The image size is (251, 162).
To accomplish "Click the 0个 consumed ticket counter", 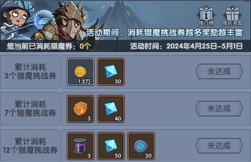I will (85, 46).
